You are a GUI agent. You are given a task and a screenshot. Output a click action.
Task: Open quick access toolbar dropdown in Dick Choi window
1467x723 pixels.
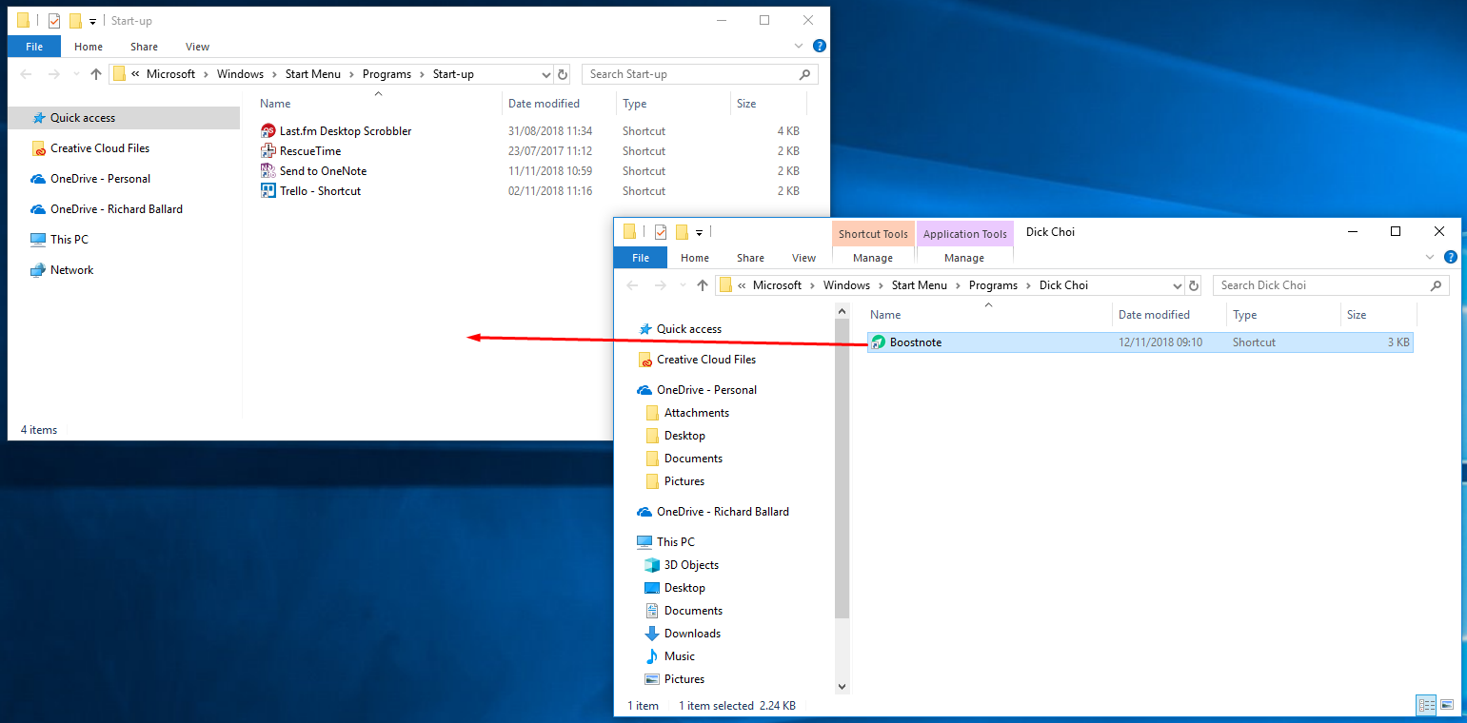coord(699,232)
